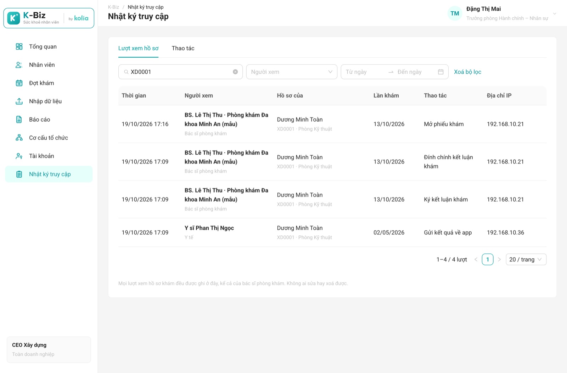Image resolution: width=567 pixels, height=373 pixels.
Task: Click the TM user avatar
Action: pos(455,13)
